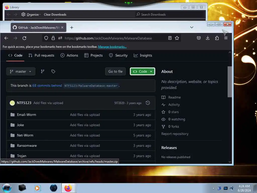
Task: Open the NTFS123 author link
Action: (24, 103)
